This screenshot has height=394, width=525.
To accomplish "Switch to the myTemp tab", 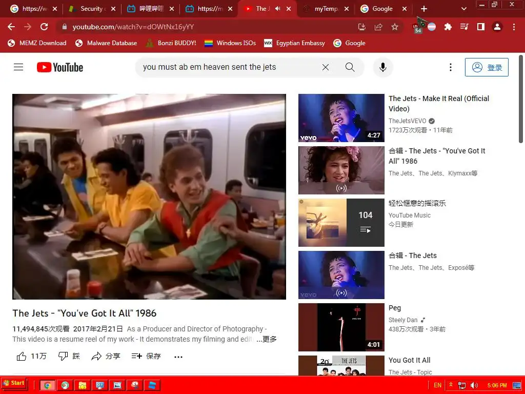I will (325, 9).
